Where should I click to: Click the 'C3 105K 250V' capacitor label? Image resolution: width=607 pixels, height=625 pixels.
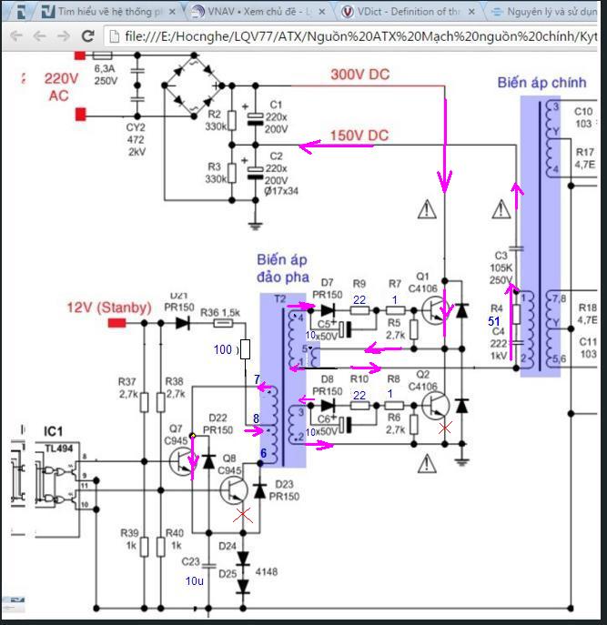(x=501, y=267)
